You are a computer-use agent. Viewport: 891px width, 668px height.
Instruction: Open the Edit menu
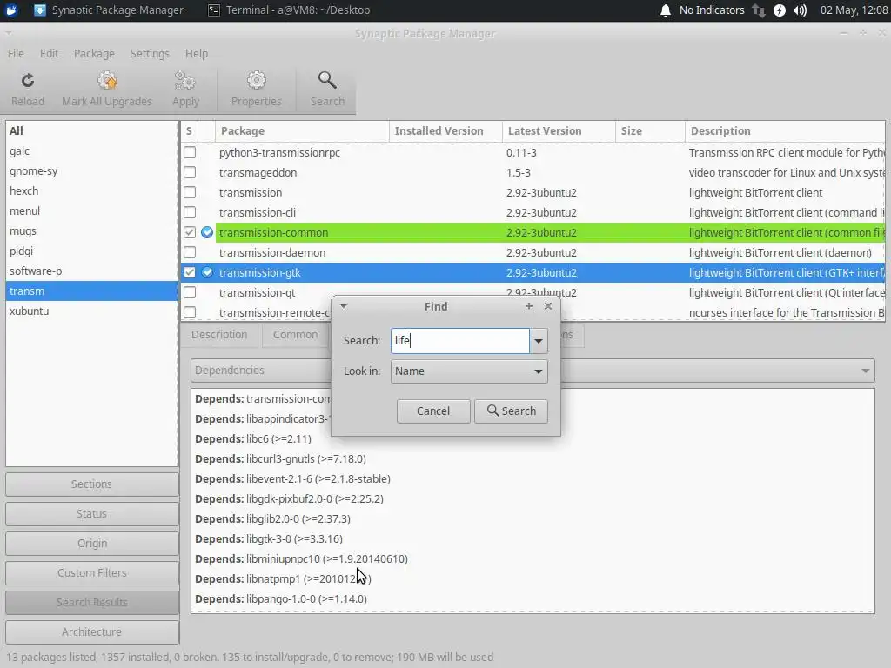(x=49, y=53)
